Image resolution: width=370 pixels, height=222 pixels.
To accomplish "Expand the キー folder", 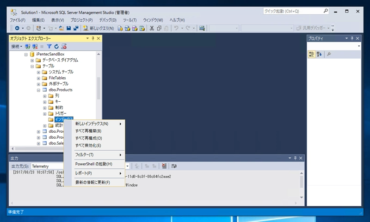I will [x=44, y=102].
